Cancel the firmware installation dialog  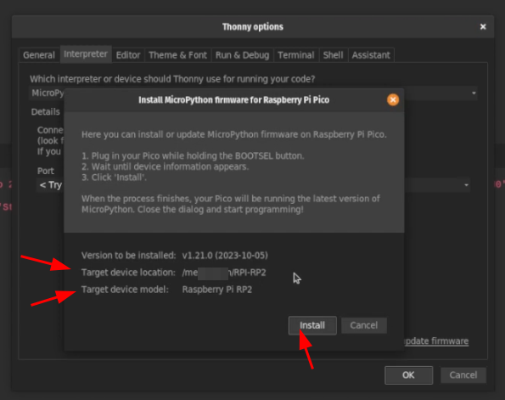point(363,325)
